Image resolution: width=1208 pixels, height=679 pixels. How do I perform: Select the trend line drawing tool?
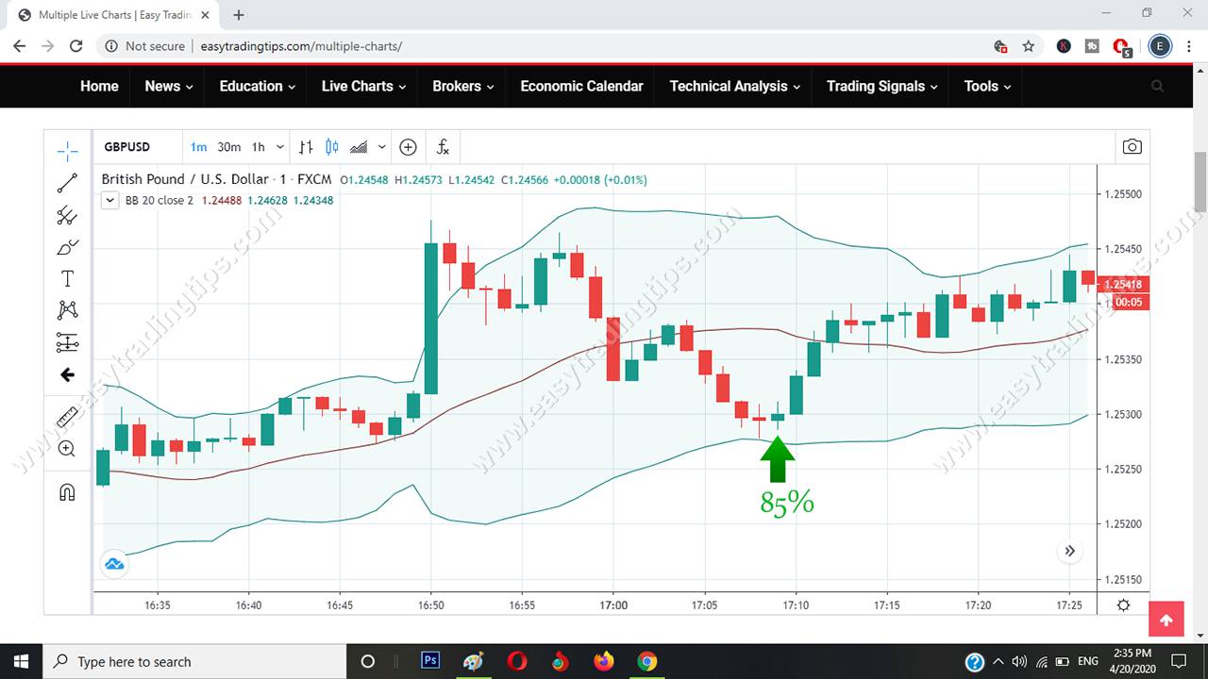point(66,183)
